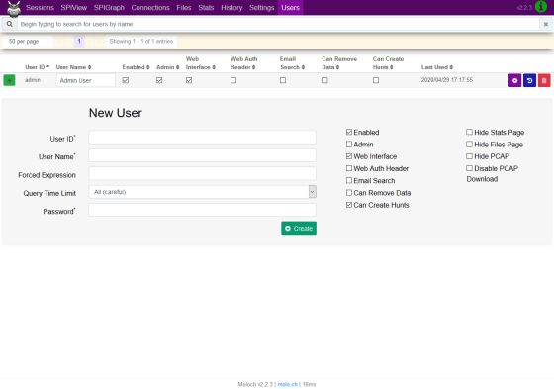The width and height of the screenshot is (554, 389).
Task: Open the History tab
Action: tap(231, 8)
